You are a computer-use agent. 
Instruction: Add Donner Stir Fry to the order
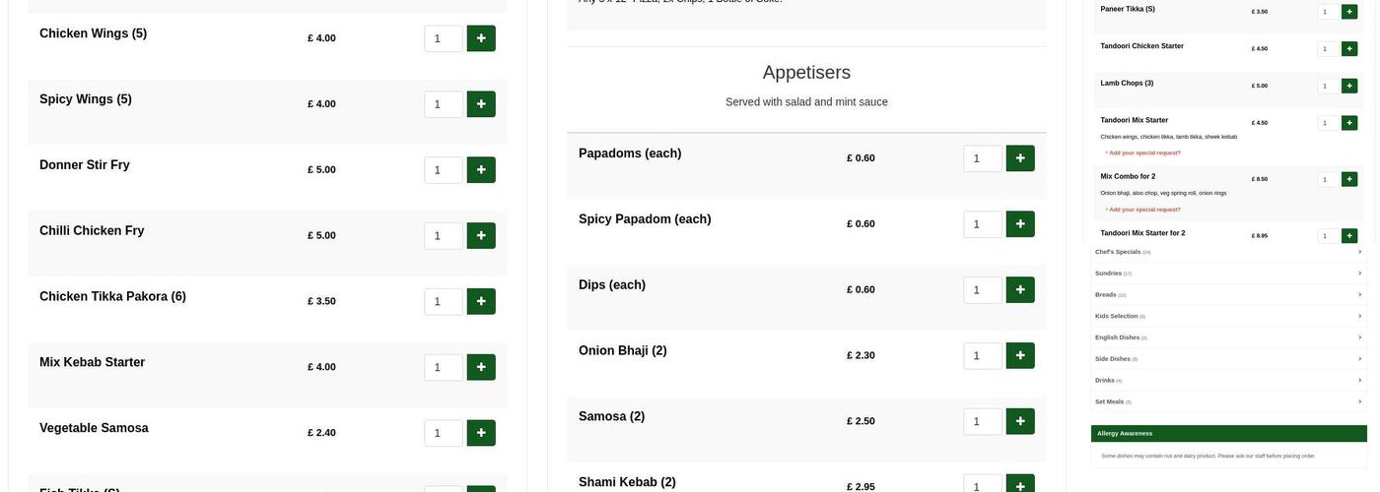(x=481, y=170)
